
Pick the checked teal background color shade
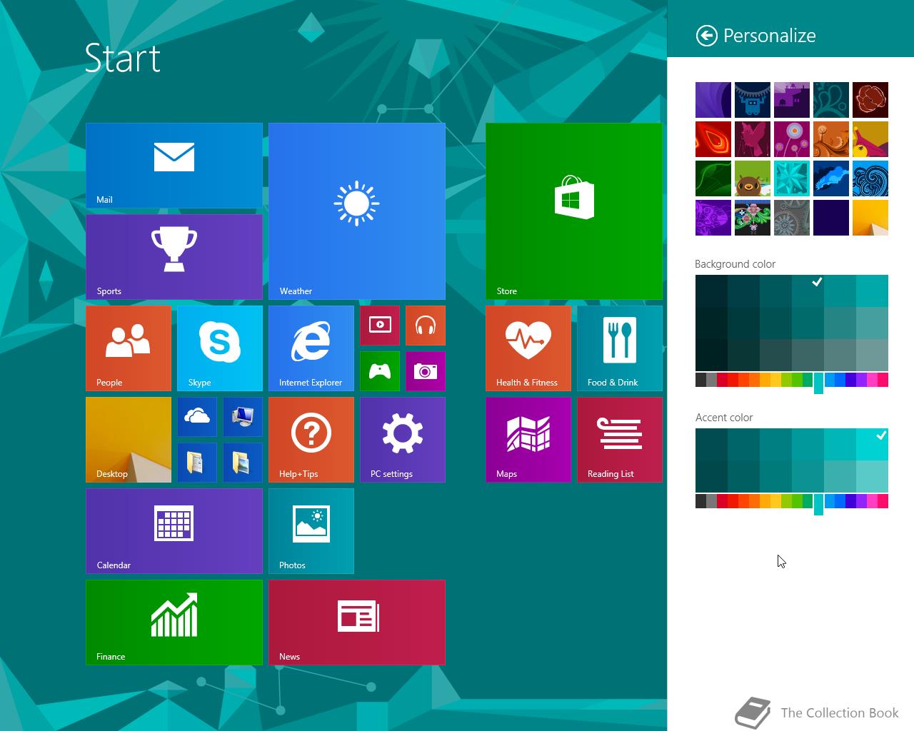pyautogui.click(x=808, y=291)
